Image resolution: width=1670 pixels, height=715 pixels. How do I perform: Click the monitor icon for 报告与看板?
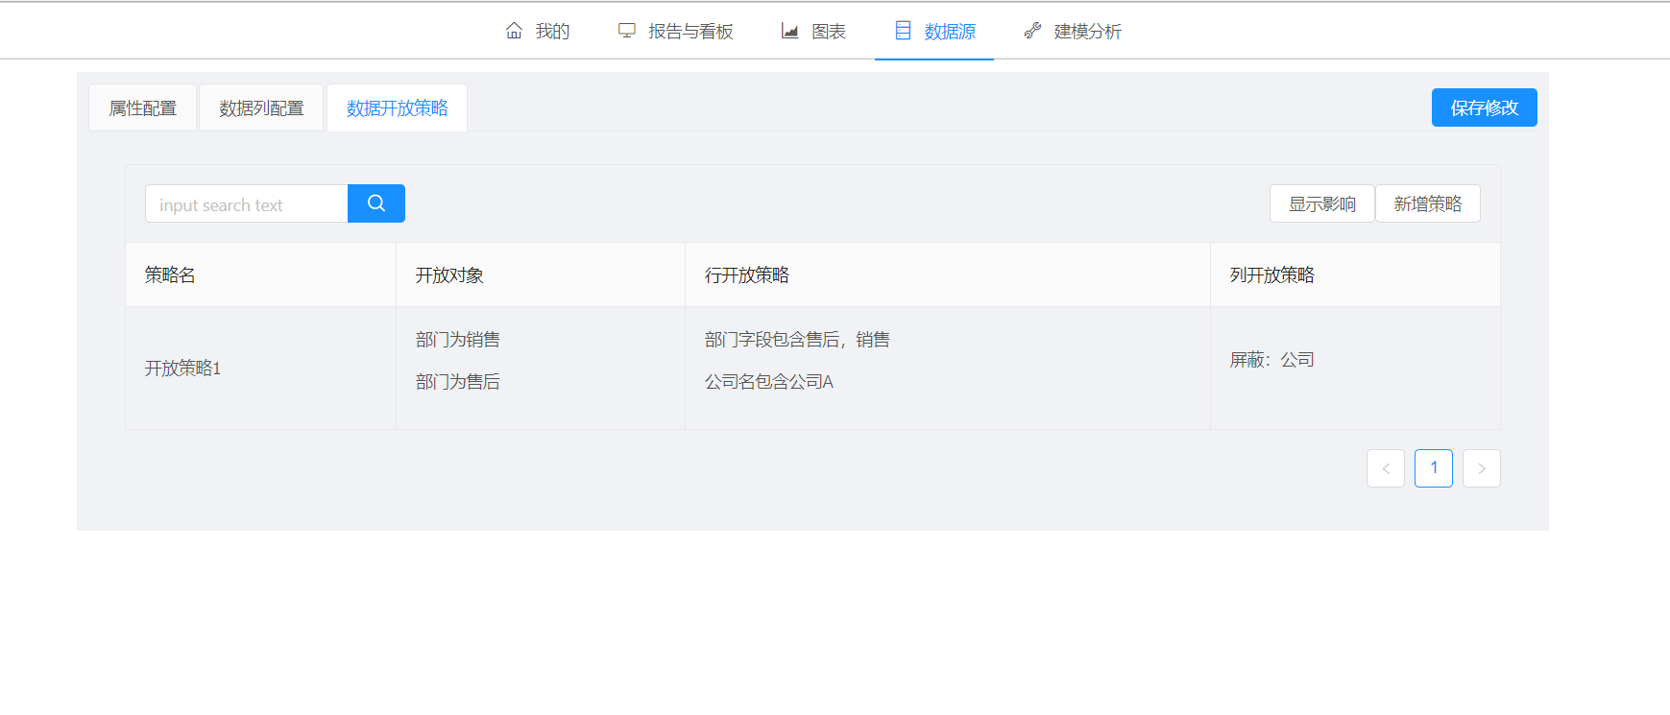click(627, 31)
